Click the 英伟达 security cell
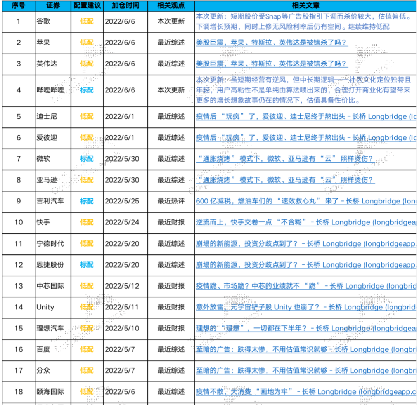The image size is (419, 405). coord(53,64)
